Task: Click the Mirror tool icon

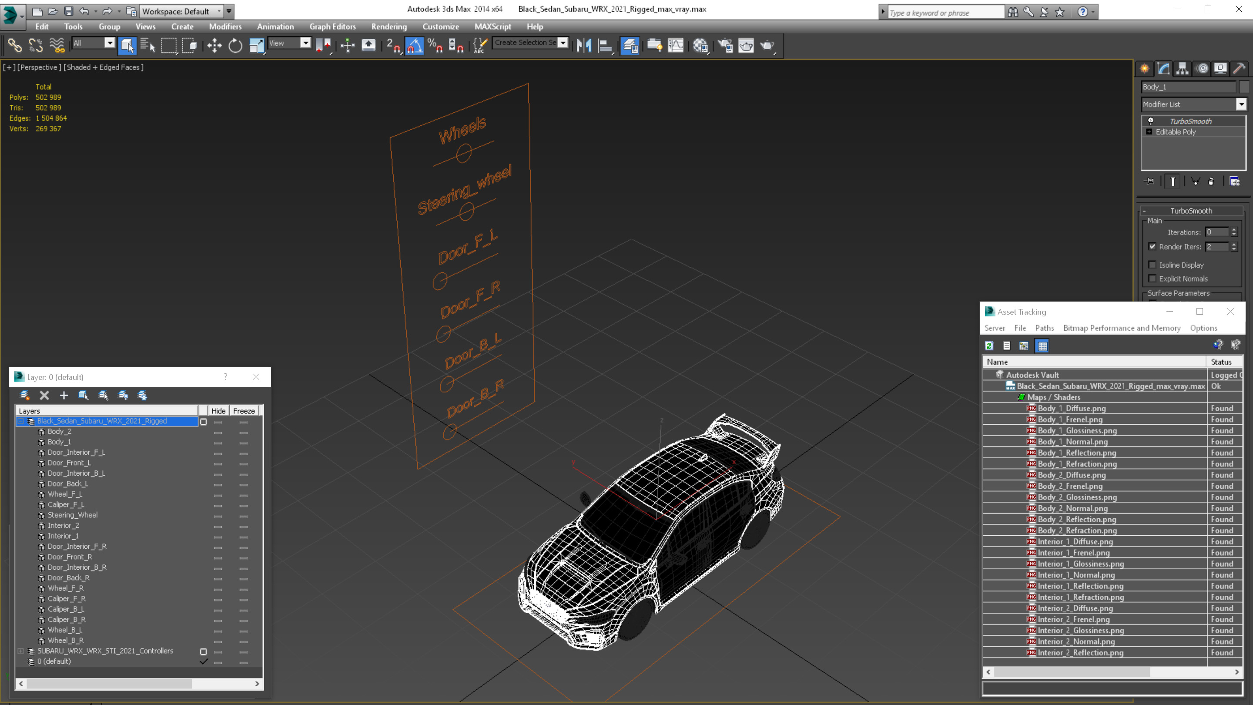Action: tap(584, 46)
